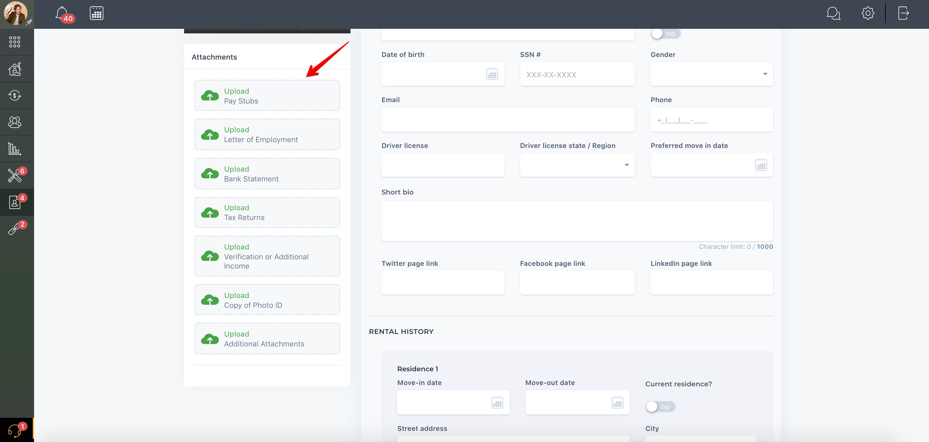The image size is (929, 442).
Task: Focus the Driver license input field
Action: (443, 165)
